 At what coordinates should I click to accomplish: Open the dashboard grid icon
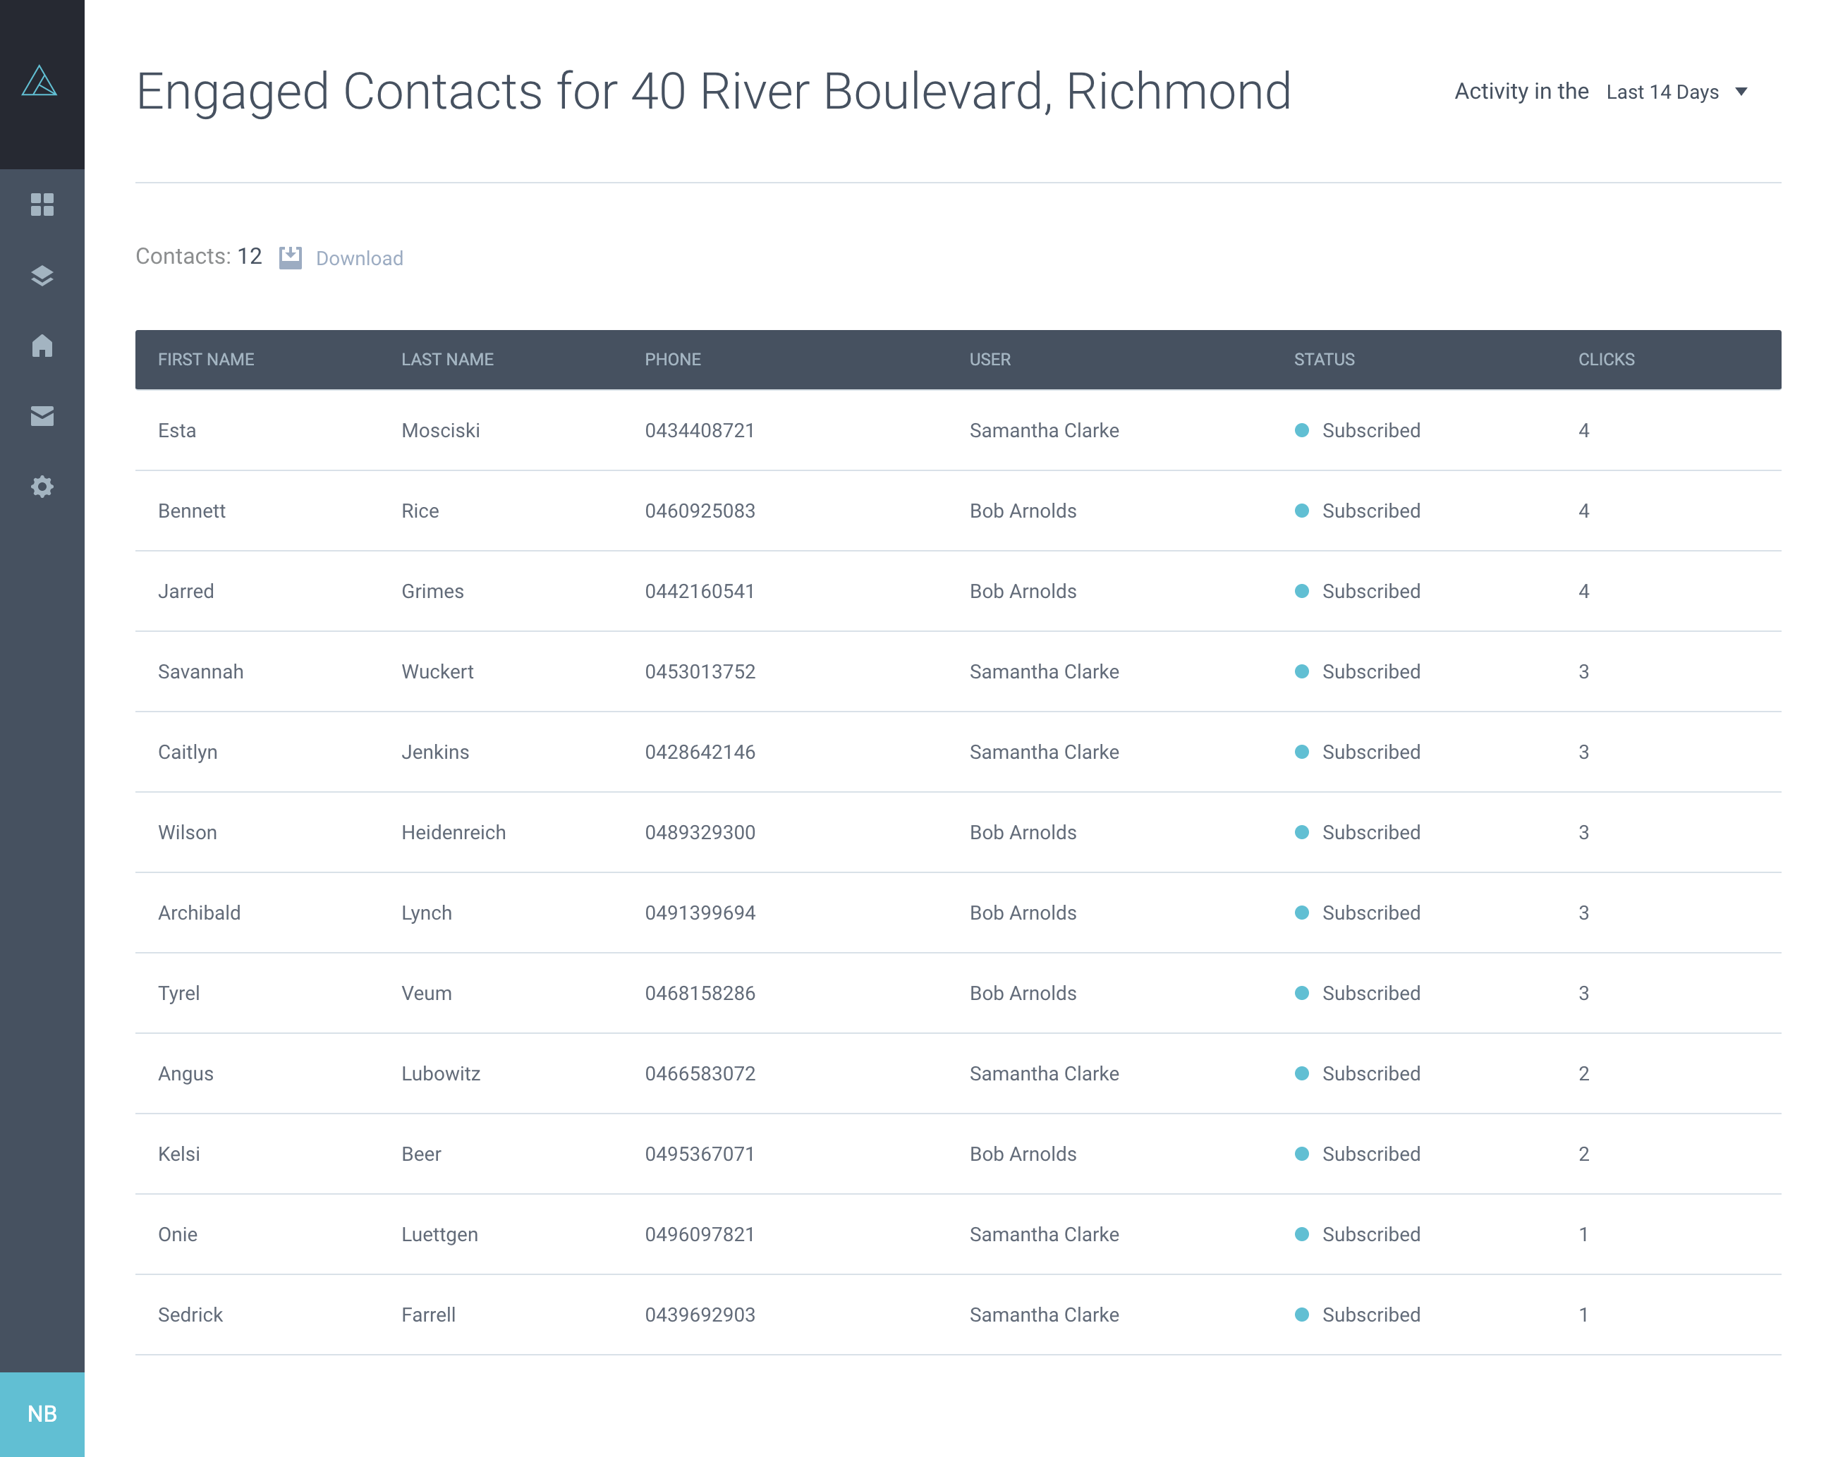point(42,205)
